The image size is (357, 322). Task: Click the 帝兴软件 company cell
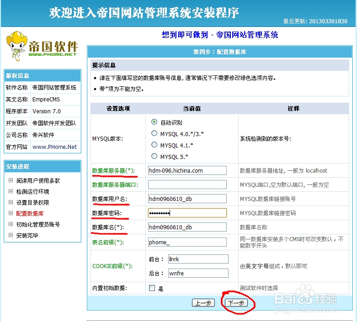56,135
